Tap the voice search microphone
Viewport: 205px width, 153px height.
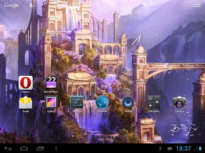pos(31,5)
